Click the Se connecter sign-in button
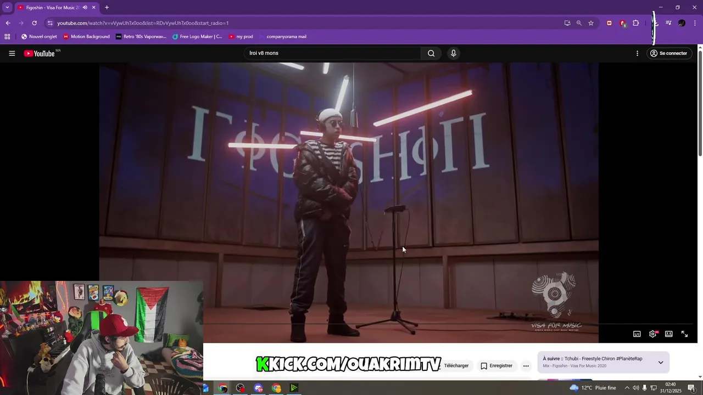Screen dimensions: 703x395 point(668,53)
